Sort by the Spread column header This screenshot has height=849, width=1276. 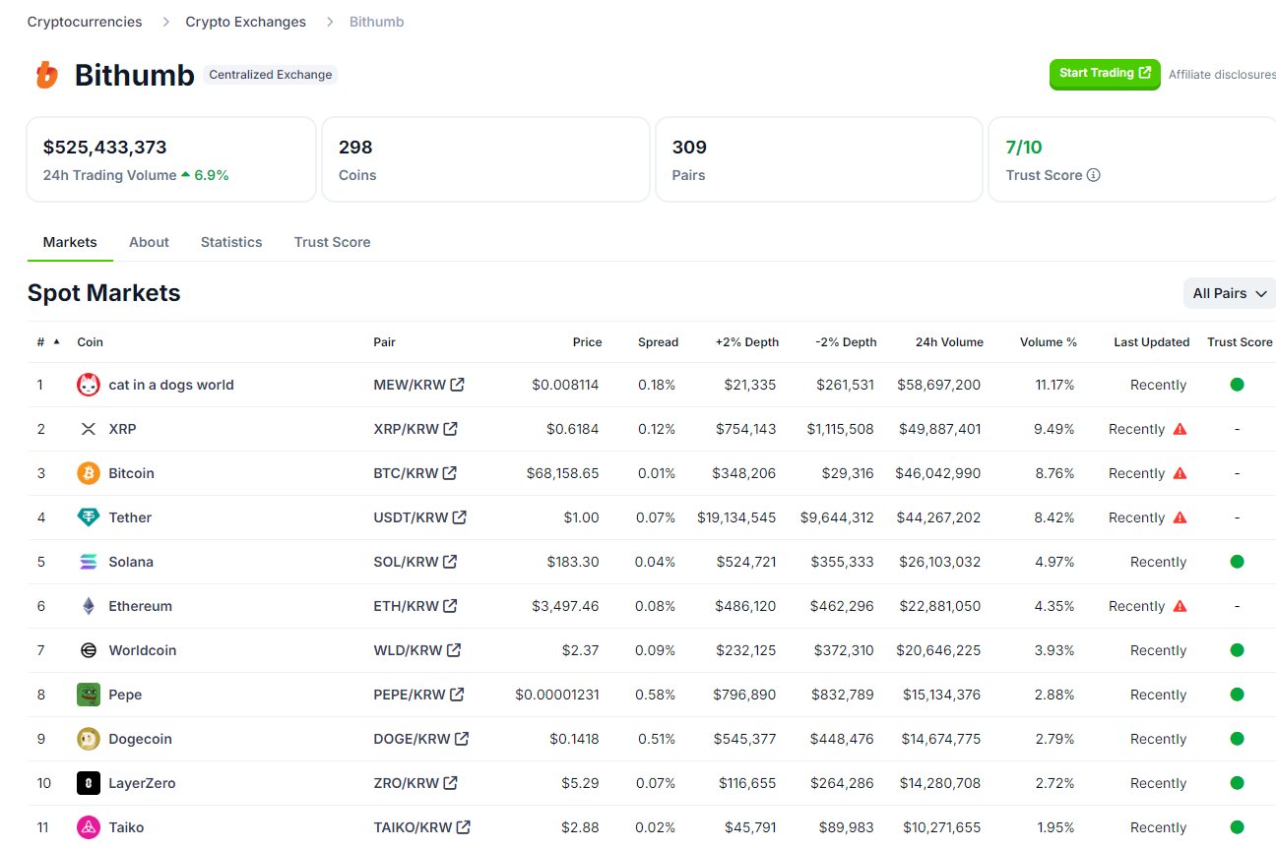coord(658,342)
